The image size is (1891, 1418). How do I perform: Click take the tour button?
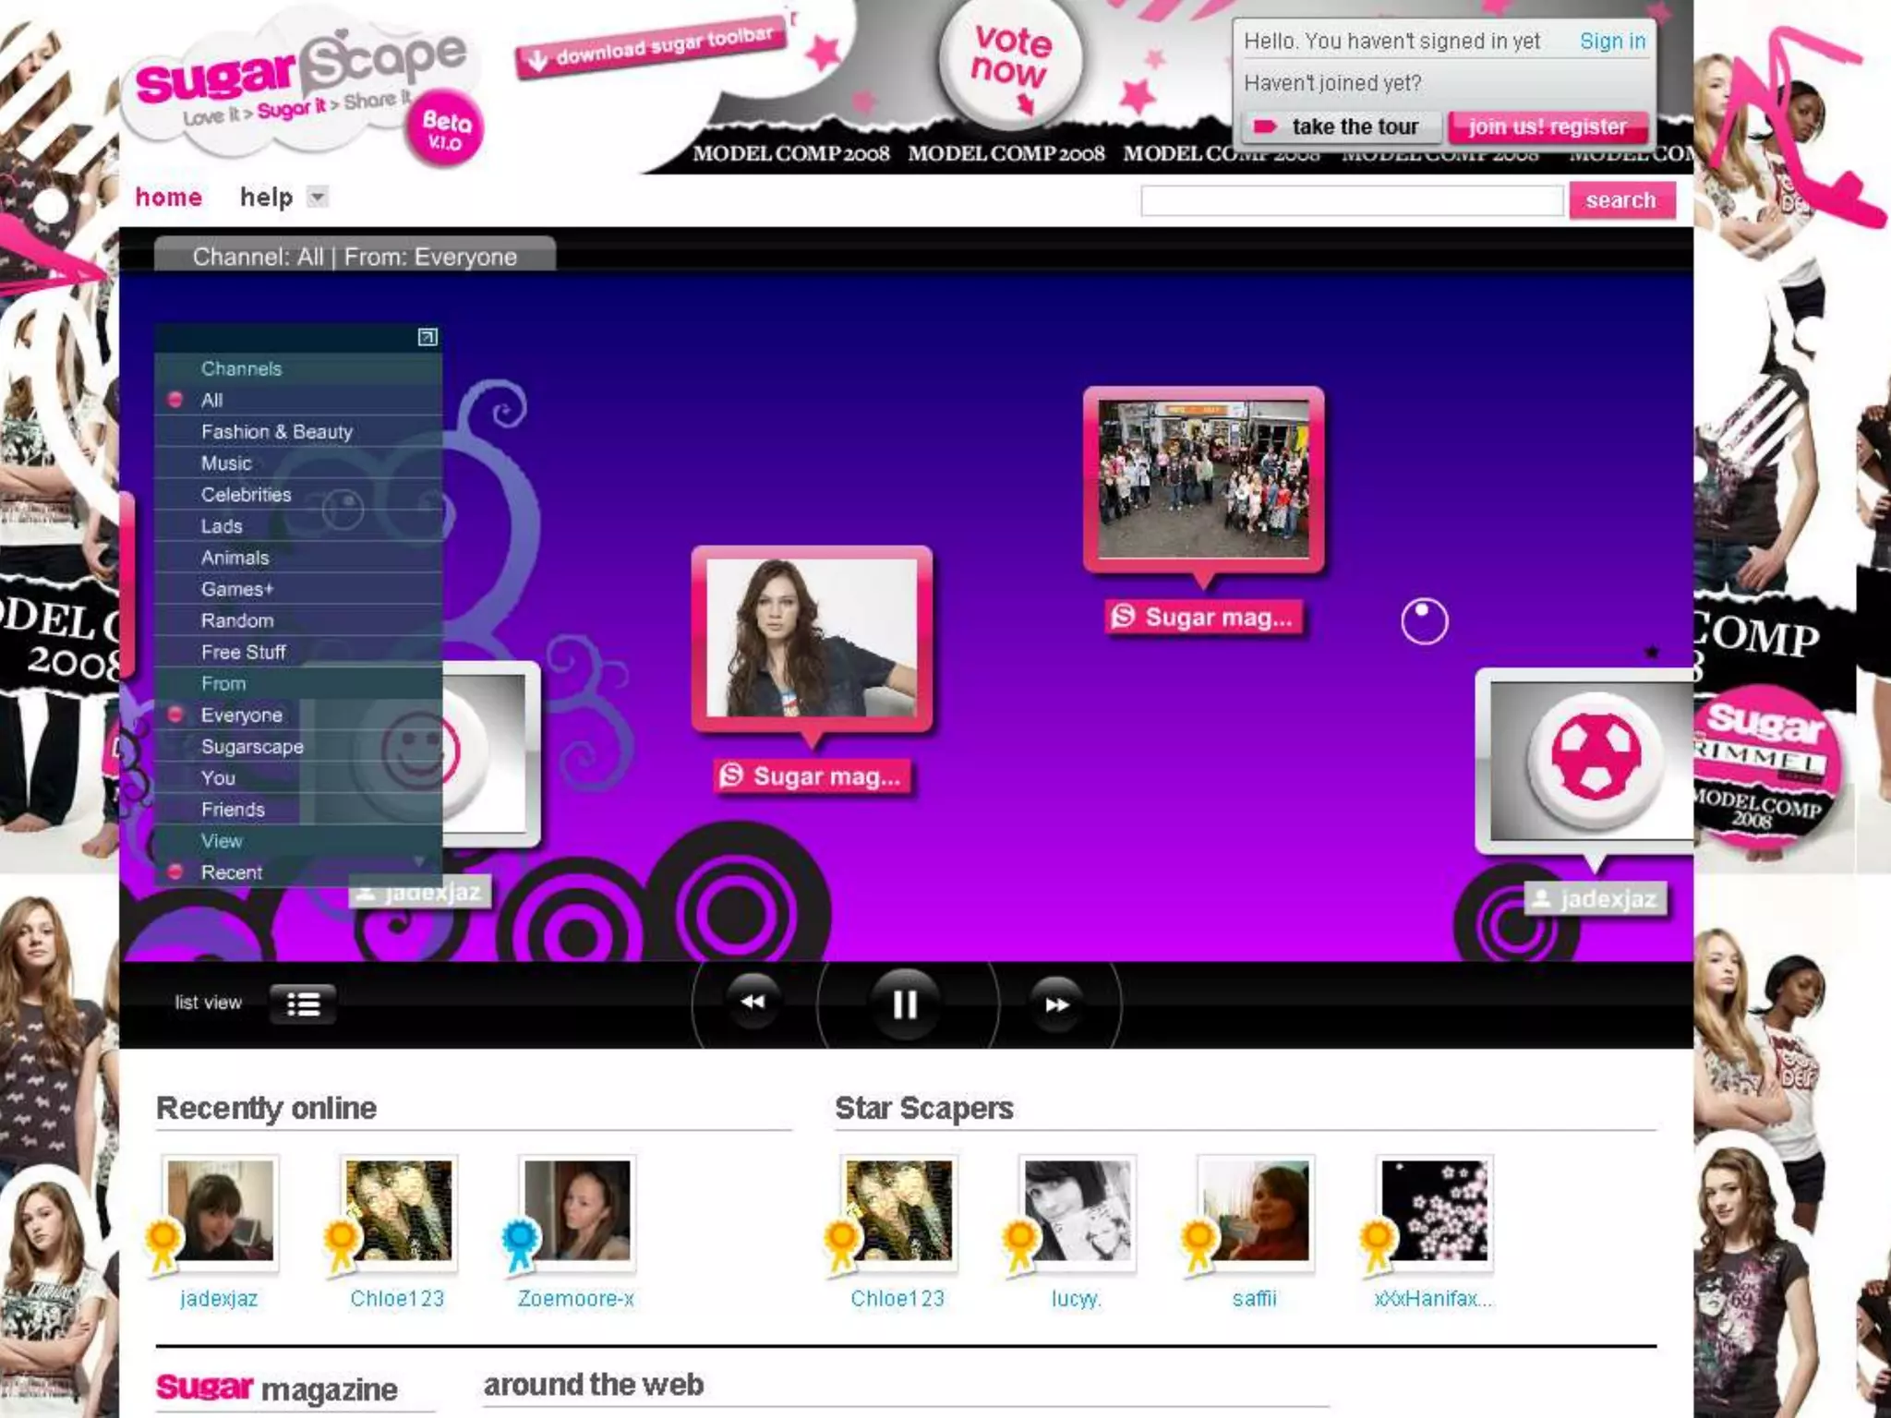pyautogui.click(x=1343, y=126)
